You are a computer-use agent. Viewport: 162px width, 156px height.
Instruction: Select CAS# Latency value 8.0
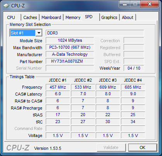(108, 94)
